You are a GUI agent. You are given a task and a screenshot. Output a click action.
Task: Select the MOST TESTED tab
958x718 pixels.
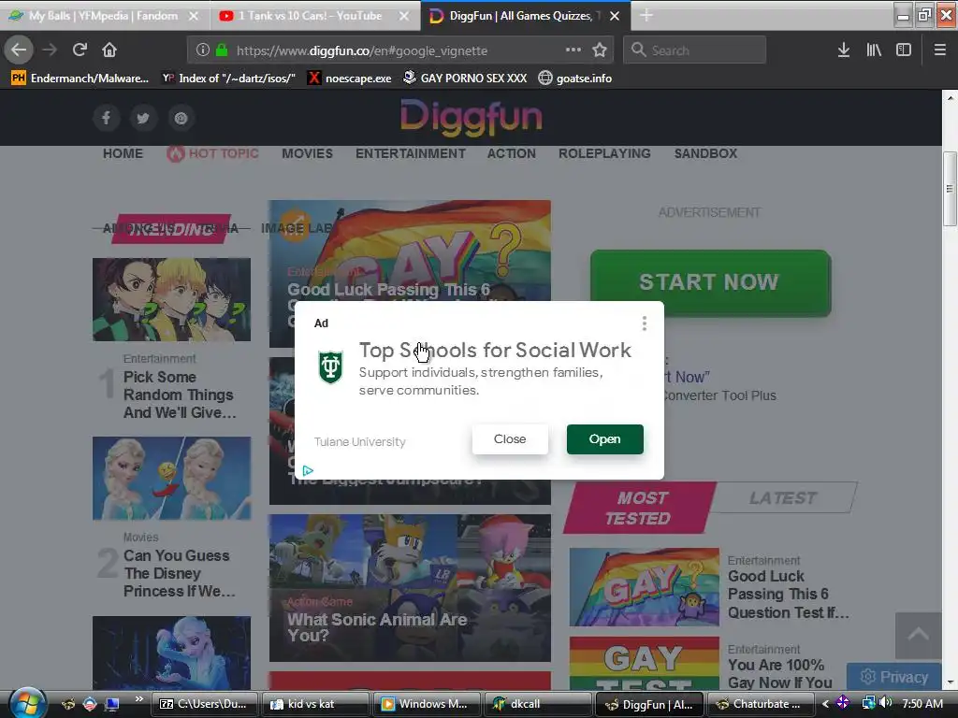(x=639, y=508)
